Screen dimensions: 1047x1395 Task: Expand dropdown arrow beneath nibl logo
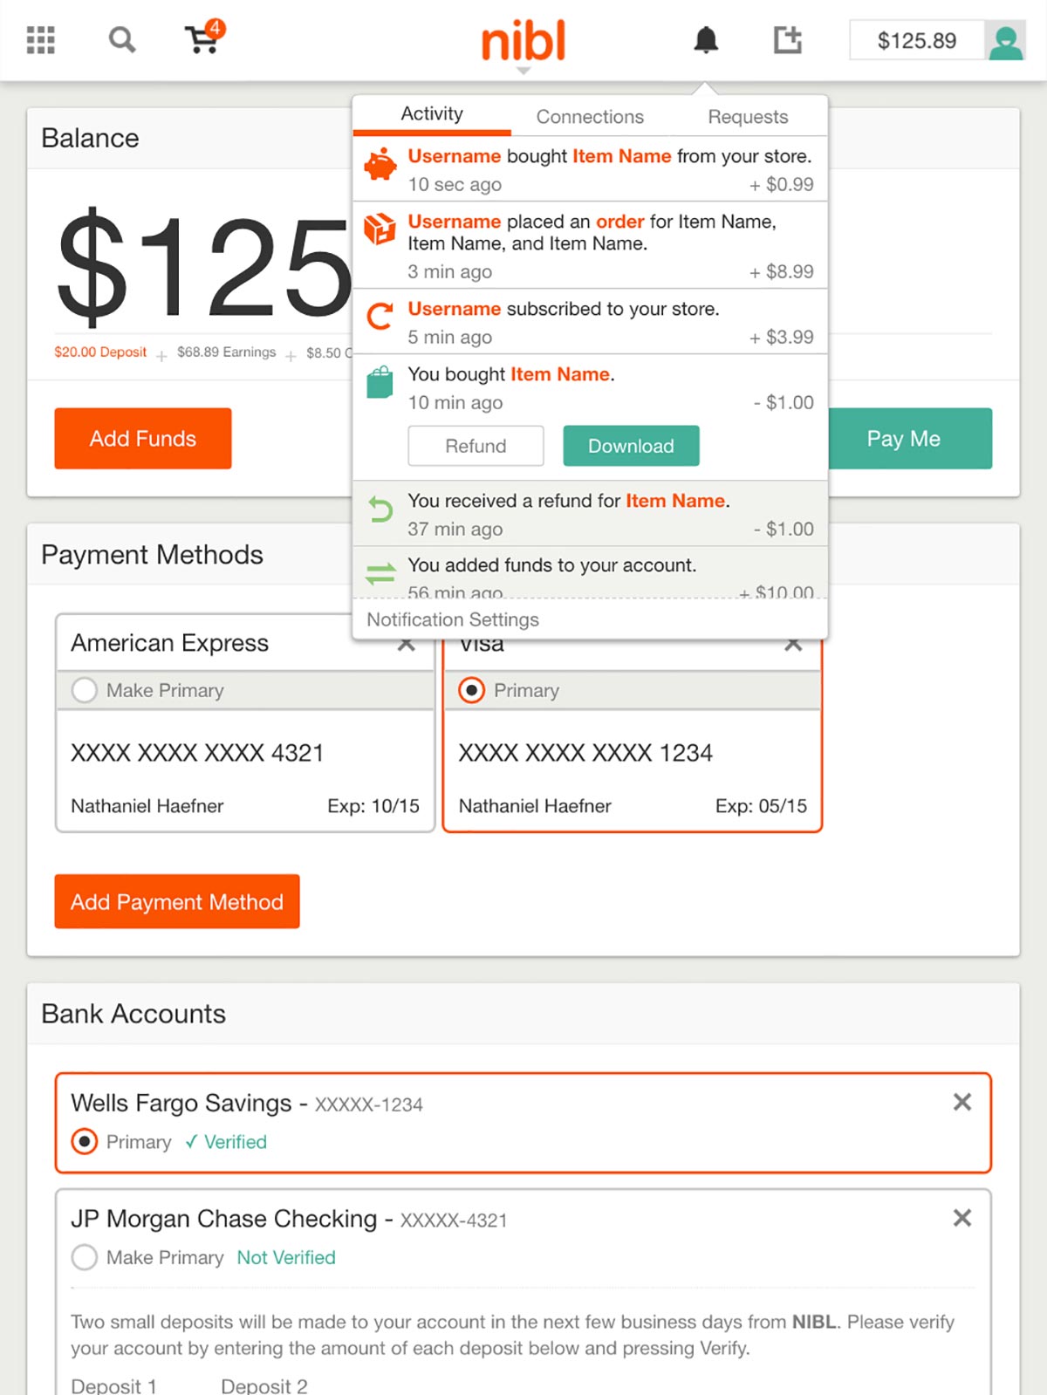(x=523, y=71)
